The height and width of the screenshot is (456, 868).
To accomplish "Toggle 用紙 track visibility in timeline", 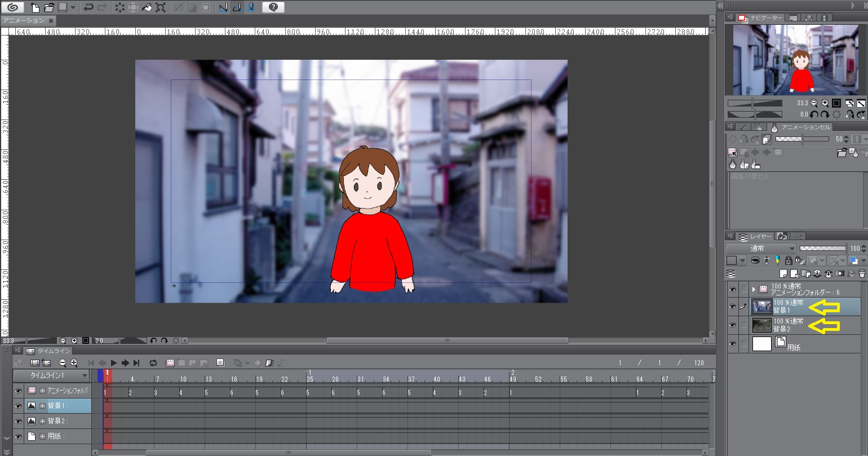I will (x=18, y=436).
